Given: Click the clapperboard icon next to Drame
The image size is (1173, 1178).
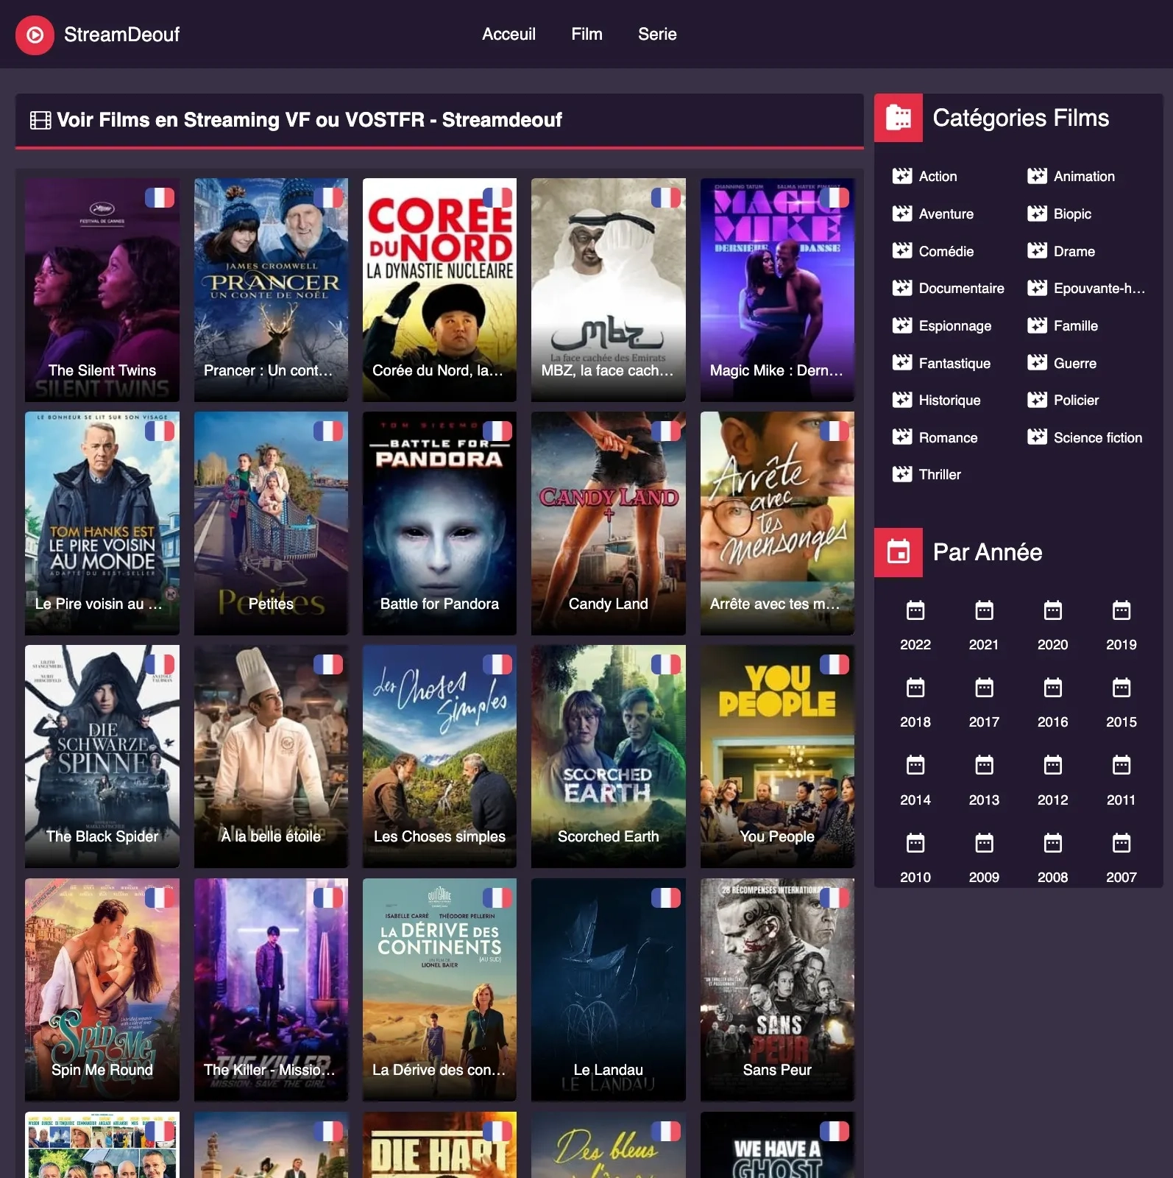Looking at the screenshot, I should pyautogui.click(x=1037, y=251).
